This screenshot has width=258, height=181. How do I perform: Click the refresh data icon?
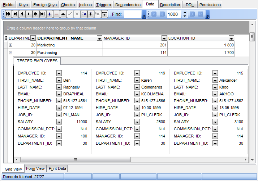point(84,14)
